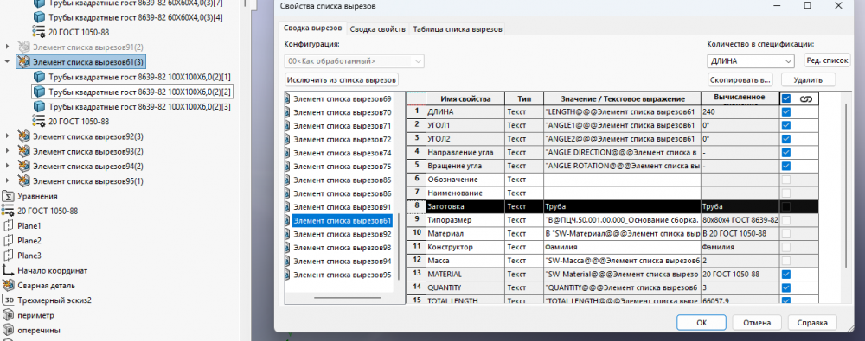Viewport: 865px width, 341px height.
Task: Click the Plane3 plane icon
Action: click(x=9, y=256)
